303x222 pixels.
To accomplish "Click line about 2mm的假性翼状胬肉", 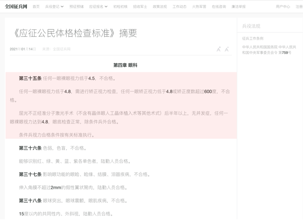I will [x=73, y=187].
